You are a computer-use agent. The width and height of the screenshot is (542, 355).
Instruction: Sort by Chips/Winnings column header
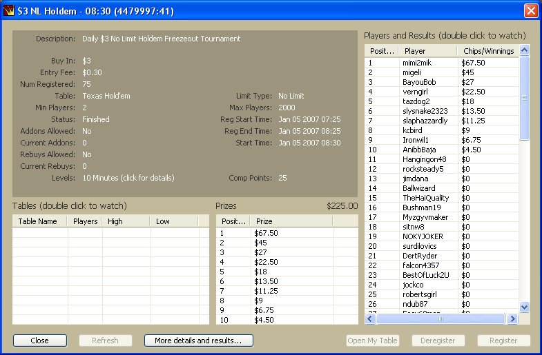click(x=488, y=51)
